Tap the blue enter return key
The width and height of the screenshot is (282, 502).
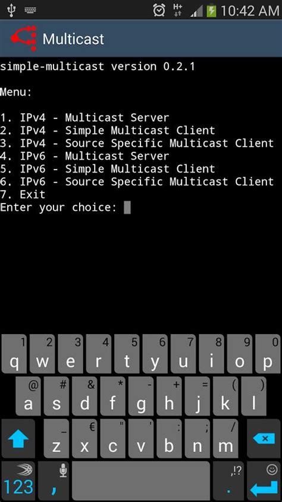click(264, 481)
